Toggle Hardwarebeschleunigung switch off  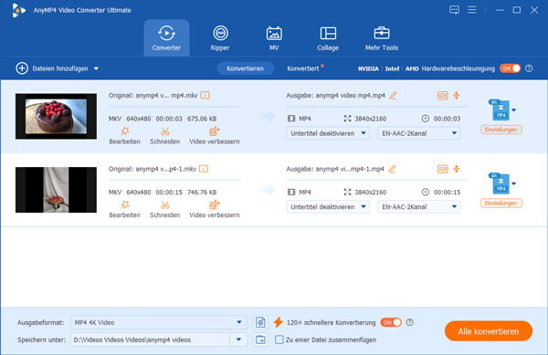(x=510, y=68)
